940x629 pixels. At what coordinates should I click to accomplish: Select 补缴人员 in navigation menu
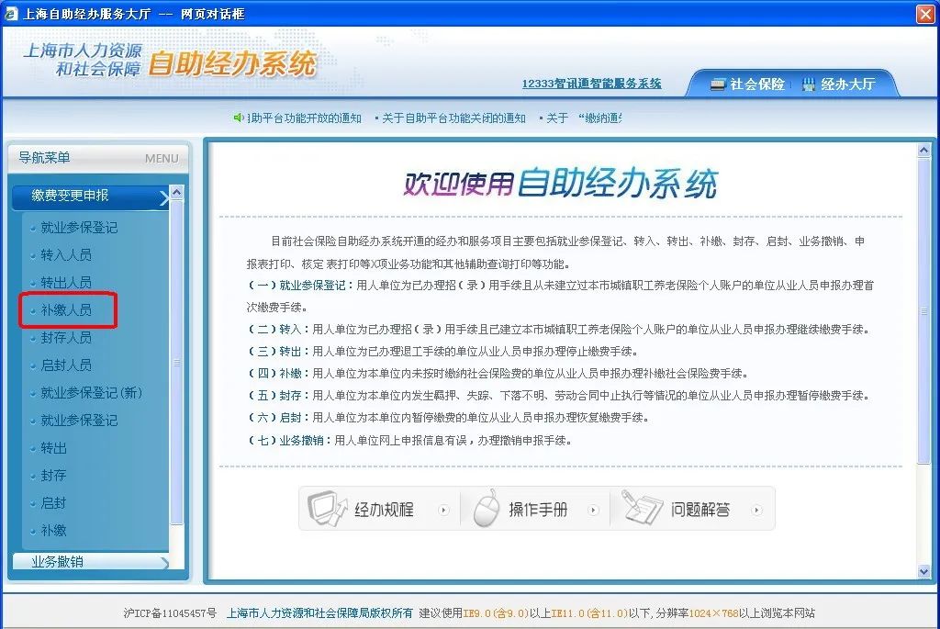click(66, 310)
